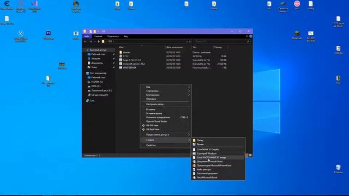This screenshot has width=349, height=196.
Task: Open the MineCraft desktop shortcut
Action: (297, 35)
